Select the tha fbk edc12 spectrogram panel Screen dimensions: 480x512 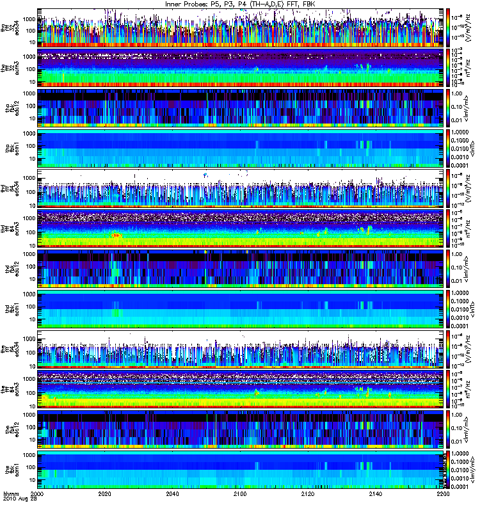point(241,108)
